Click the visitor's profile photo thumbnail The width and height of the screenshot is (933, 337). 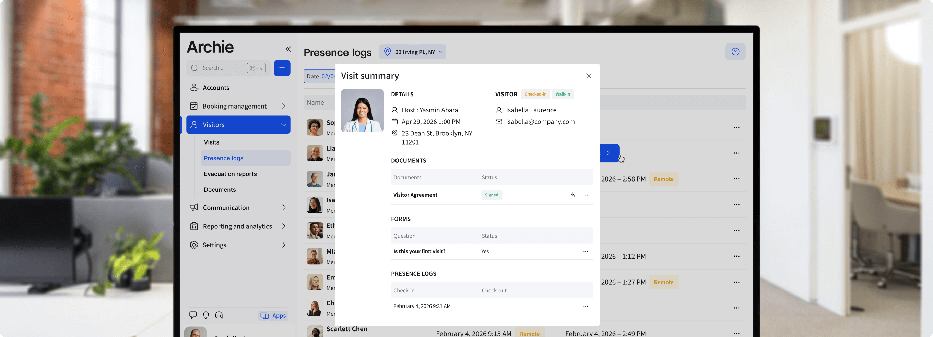pos(362,111)
